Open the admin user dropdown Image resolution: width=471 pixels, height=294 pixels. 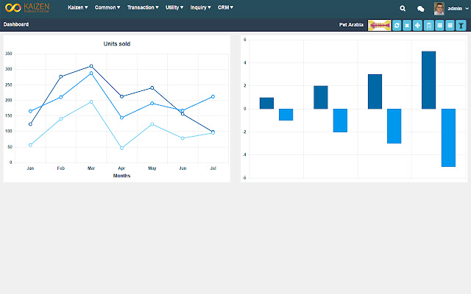pyautogui.click(x=458, y=9)
